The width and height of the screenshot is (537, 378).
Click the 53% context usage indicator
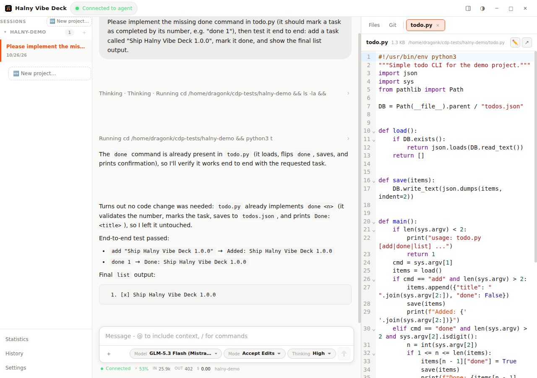tap(142, 369)
